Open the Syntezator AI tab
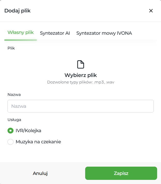Screen dimensions: 161x184 pos(55,33)
